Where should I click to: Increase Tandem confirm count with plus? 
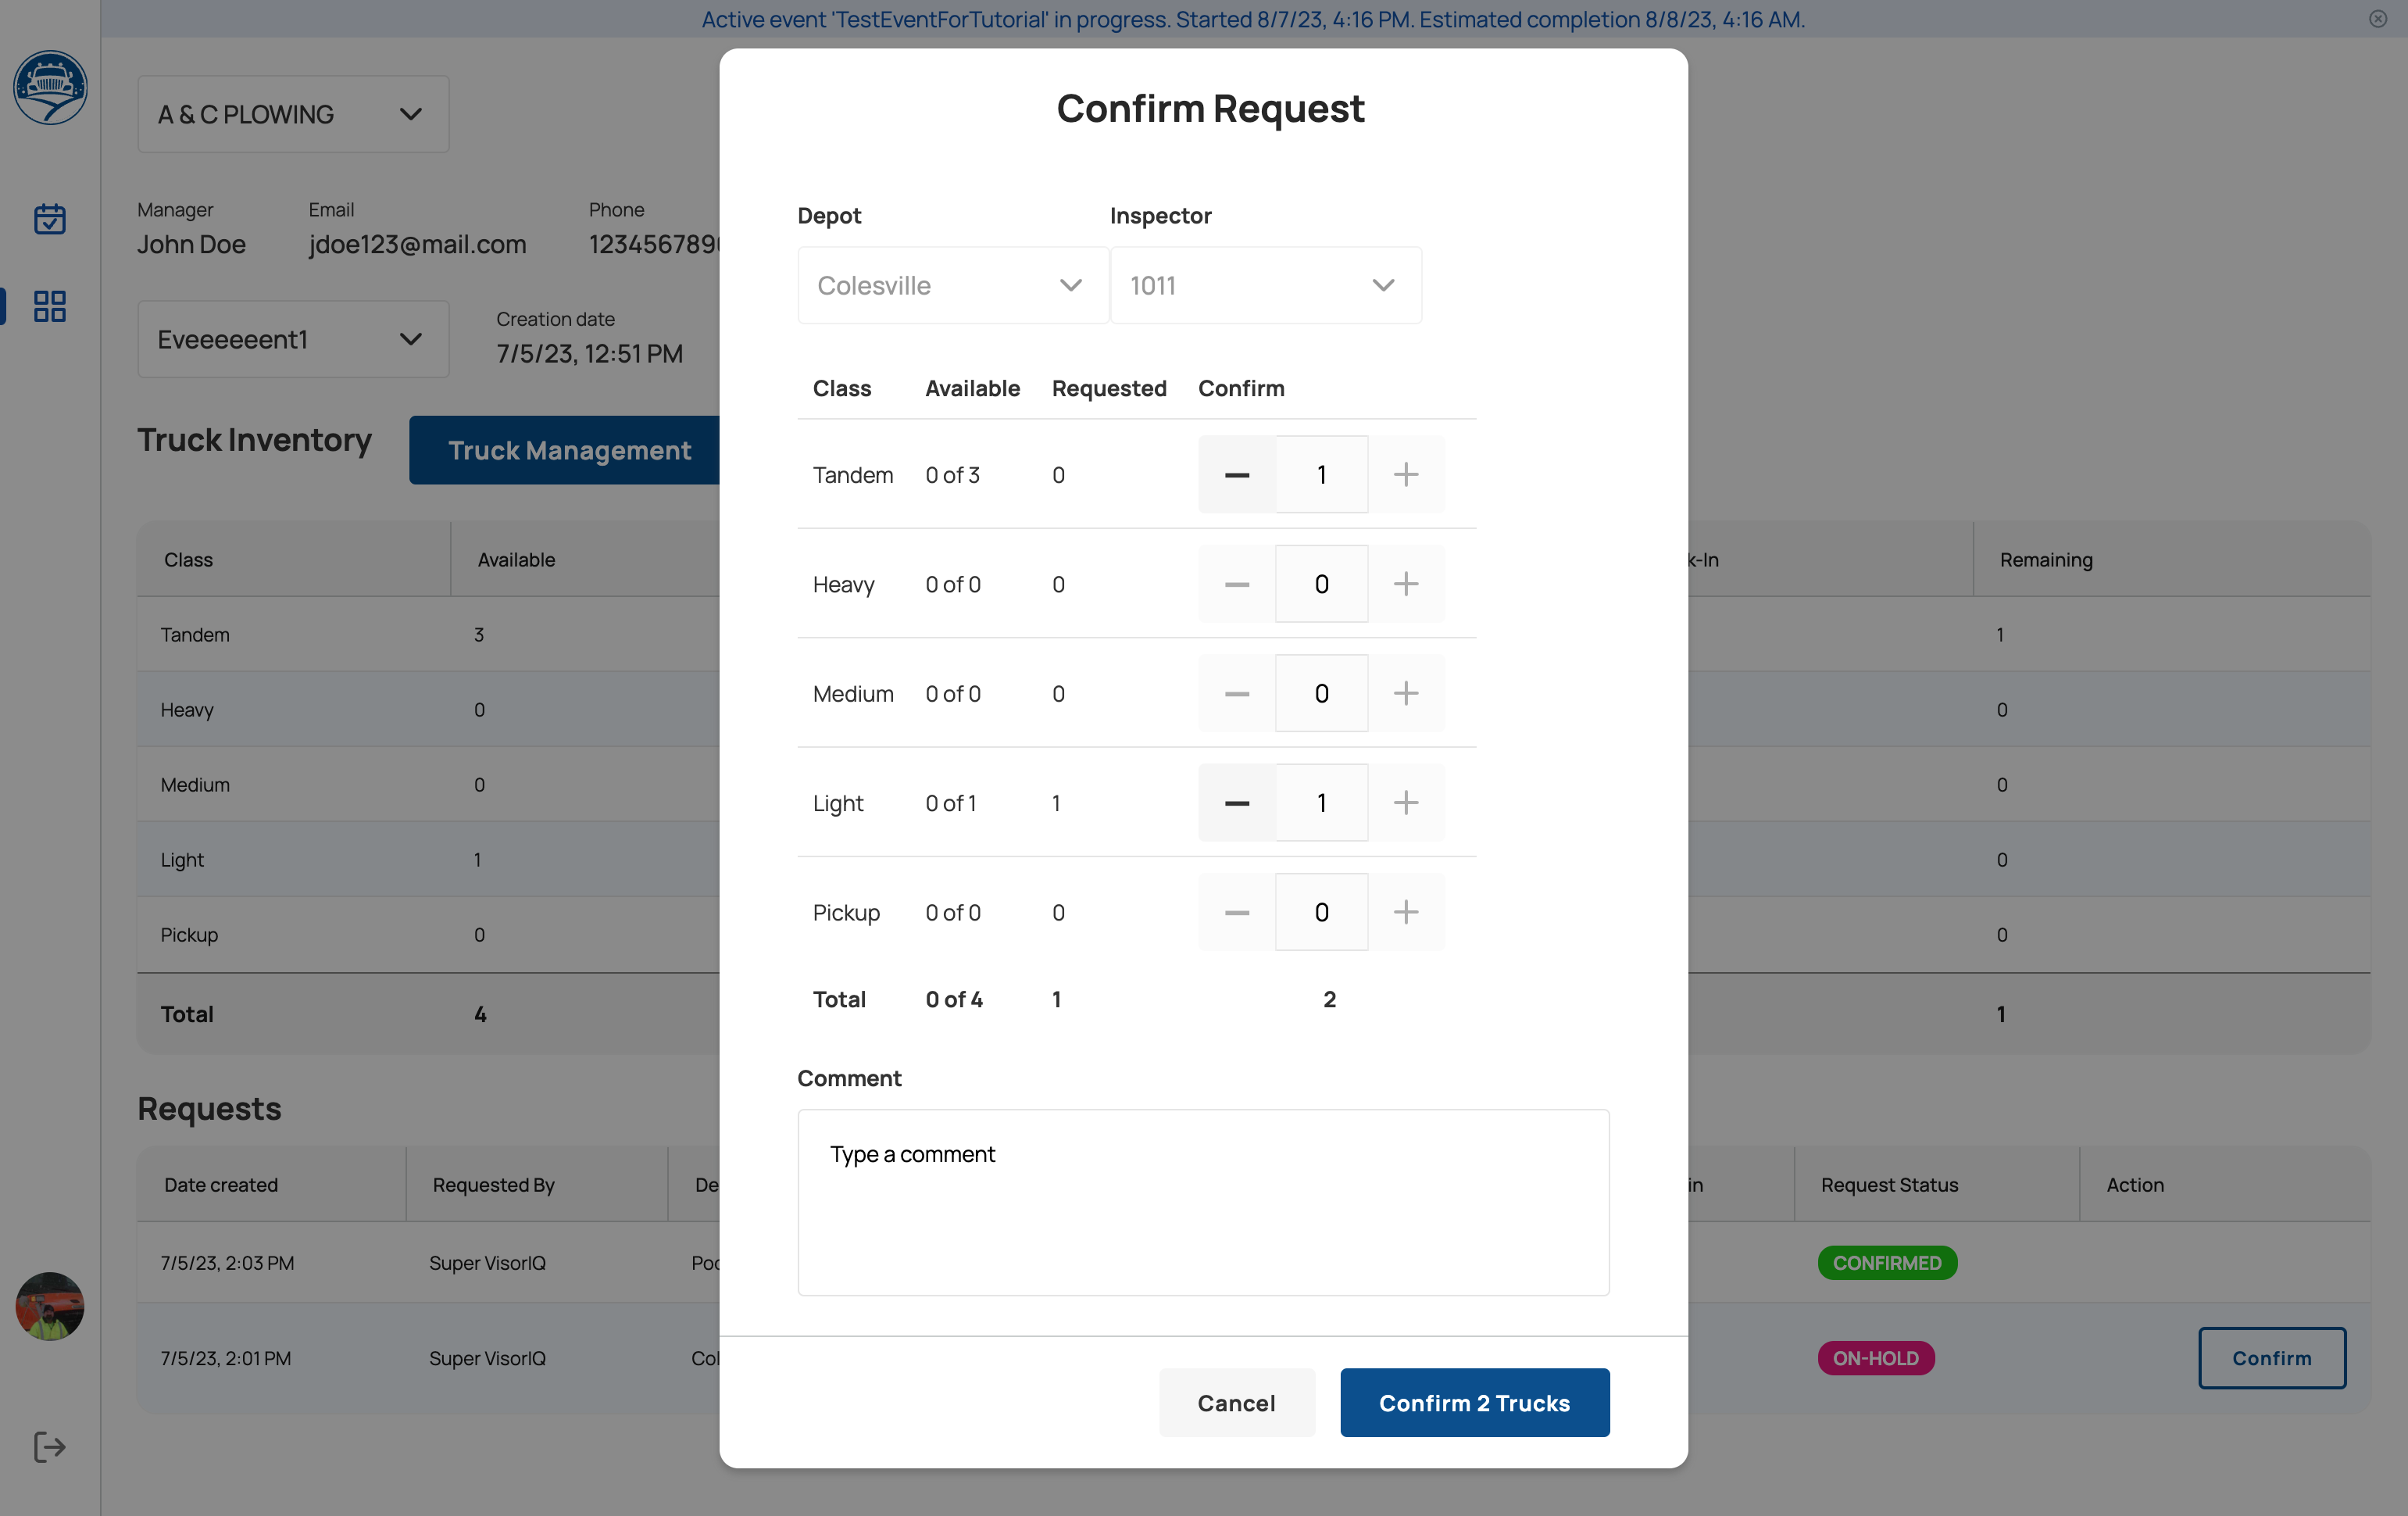click(1406, 475)
